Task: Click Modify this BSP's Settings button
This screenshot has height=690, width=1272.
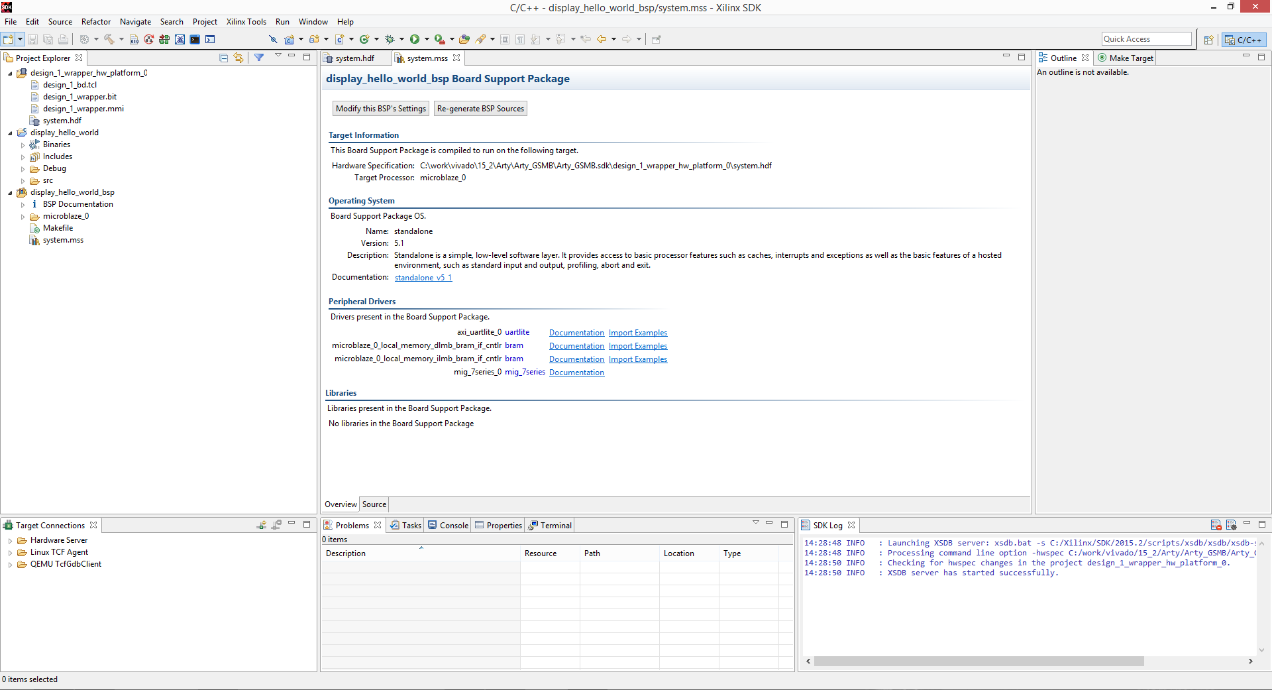Action: [381, 109]
